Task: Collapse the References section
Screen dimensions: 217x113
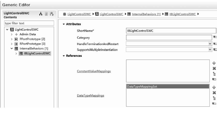Action: [64, 56]
